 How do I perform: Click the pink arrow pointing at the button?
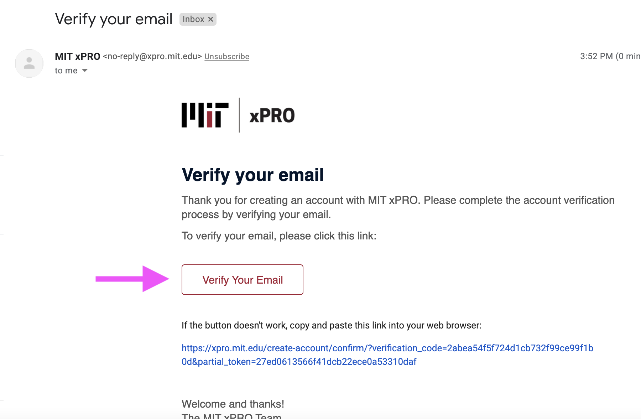pos(132,279)
